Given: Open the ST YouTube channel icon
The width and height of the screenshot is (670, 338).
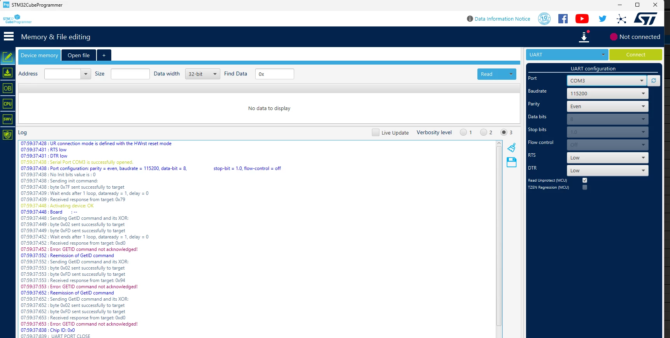Looking at the screenshot, I should point(582,19).
